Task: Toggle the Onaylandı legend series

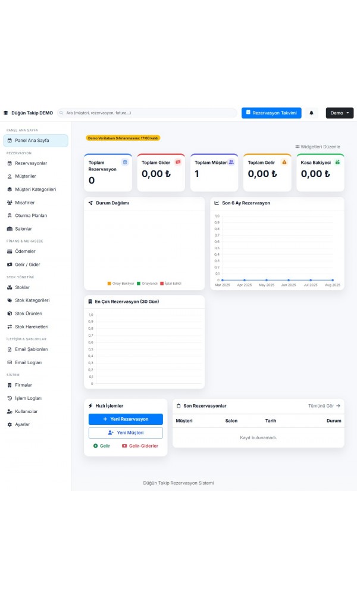Action: tap(147, 284)
